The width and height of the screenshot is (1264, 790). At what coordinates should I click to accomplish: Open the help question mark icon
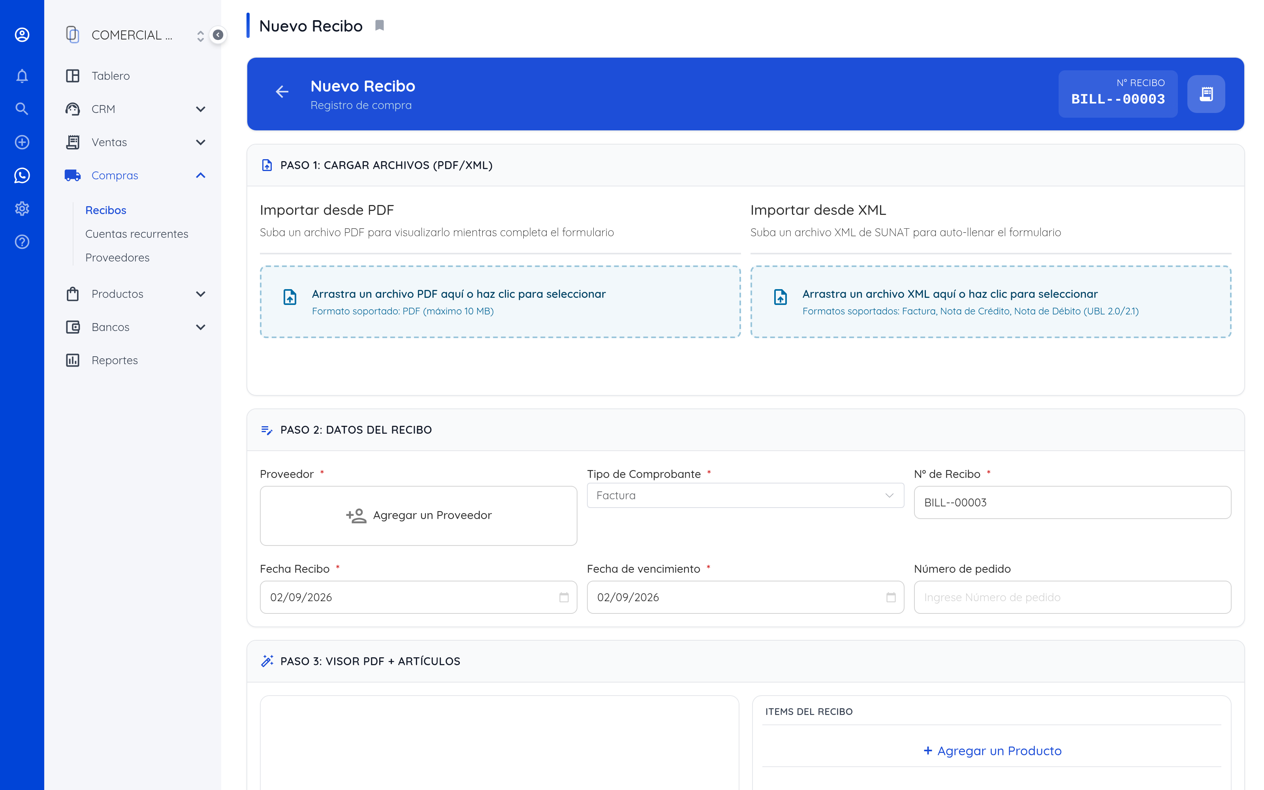22,242
